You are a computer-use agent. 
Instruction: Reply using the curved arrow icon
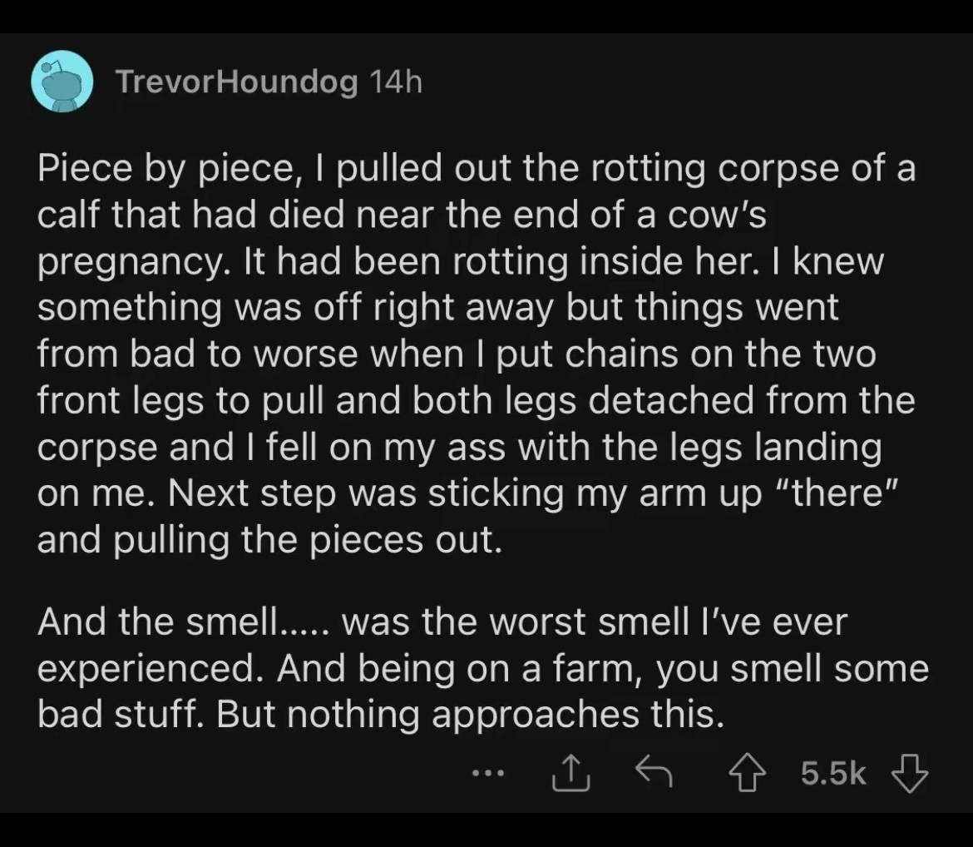click(654, 772)
